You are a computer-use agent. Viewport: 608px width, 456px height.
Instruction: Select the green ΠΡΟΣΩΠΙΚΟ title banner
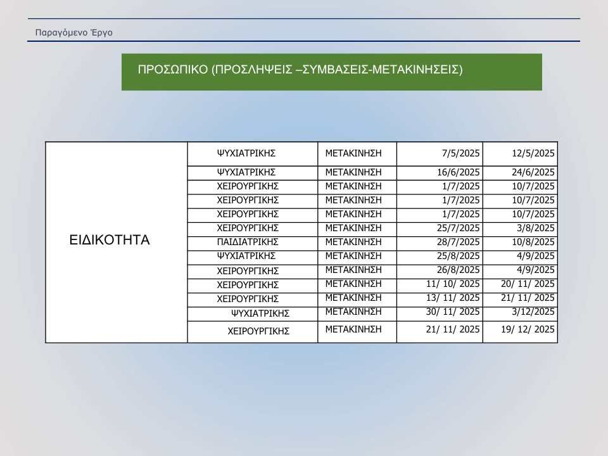(331, 72)
